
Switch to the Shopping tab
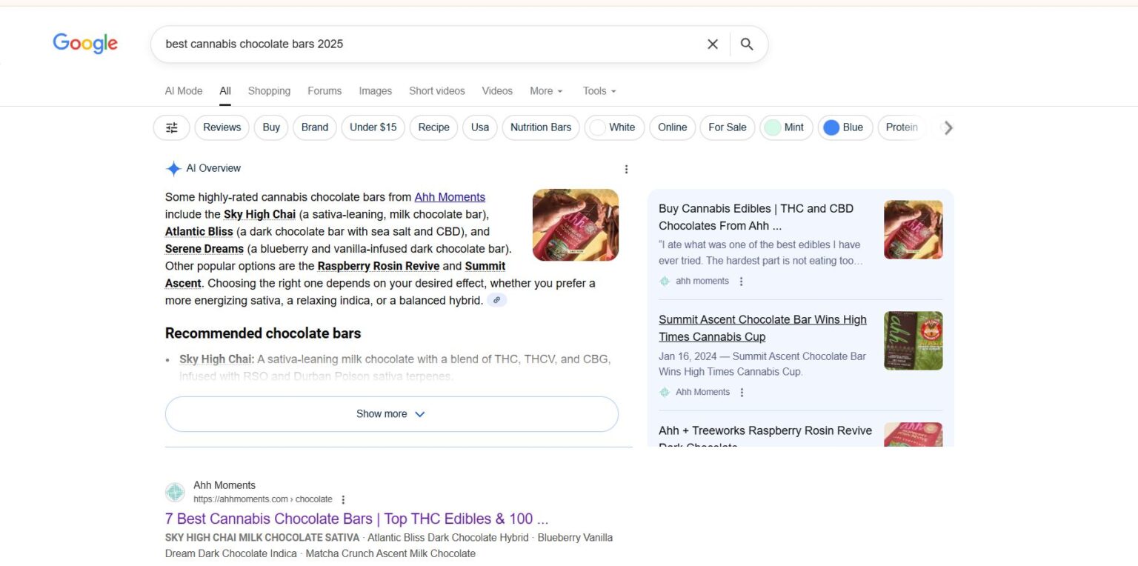click(x=269, y=91)
